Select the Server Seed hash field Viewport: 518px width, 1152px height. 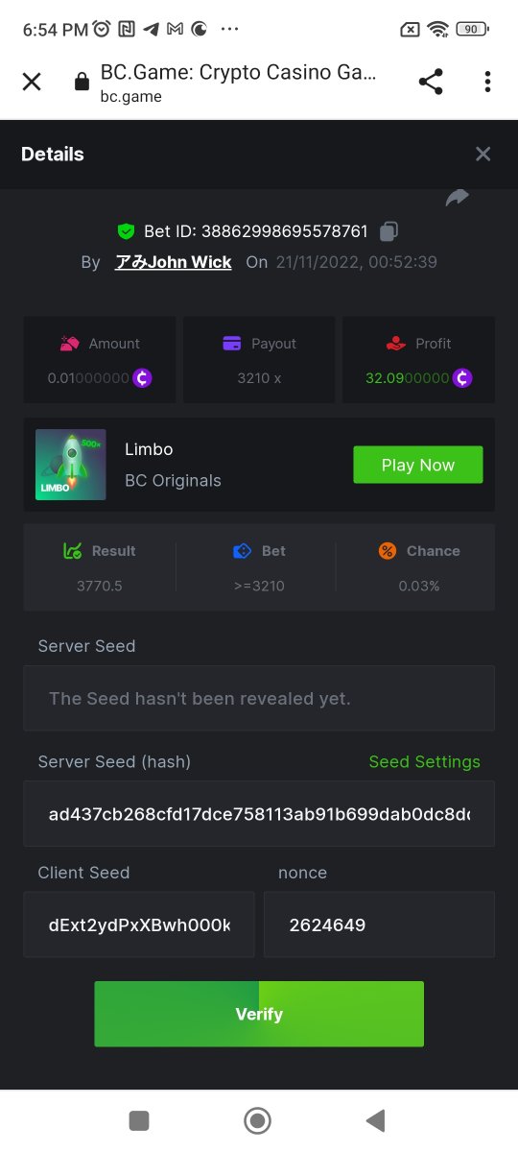[259, 813]
